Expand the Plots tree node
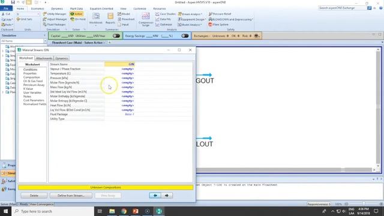384x216 pixels. pos(3,92)
